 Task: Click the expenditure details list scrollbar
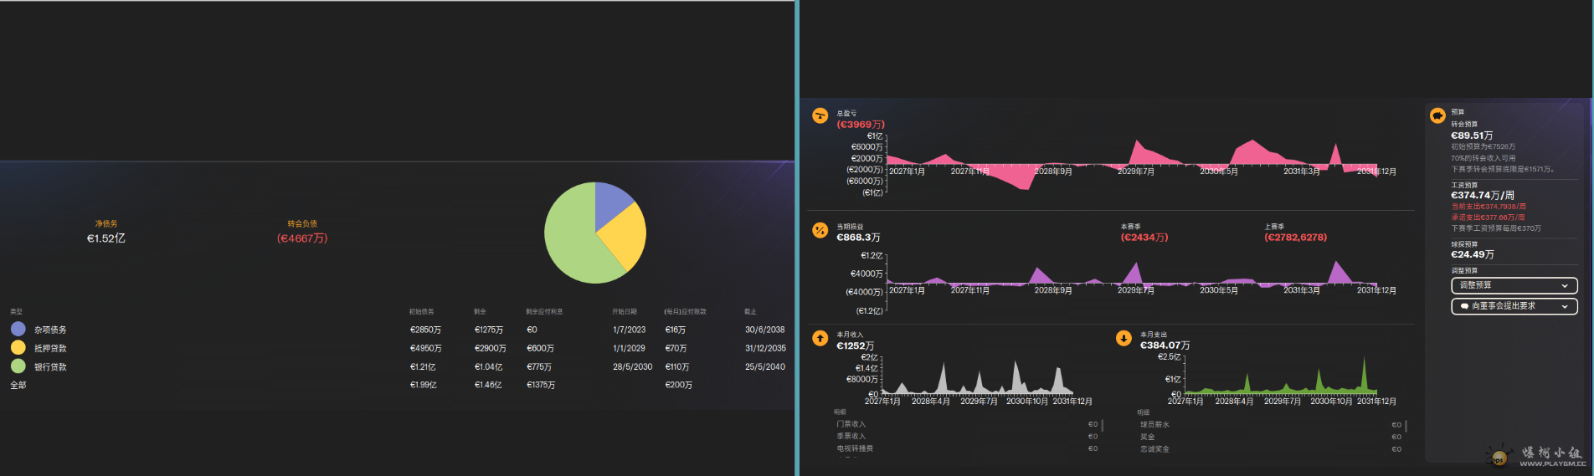1406,426
